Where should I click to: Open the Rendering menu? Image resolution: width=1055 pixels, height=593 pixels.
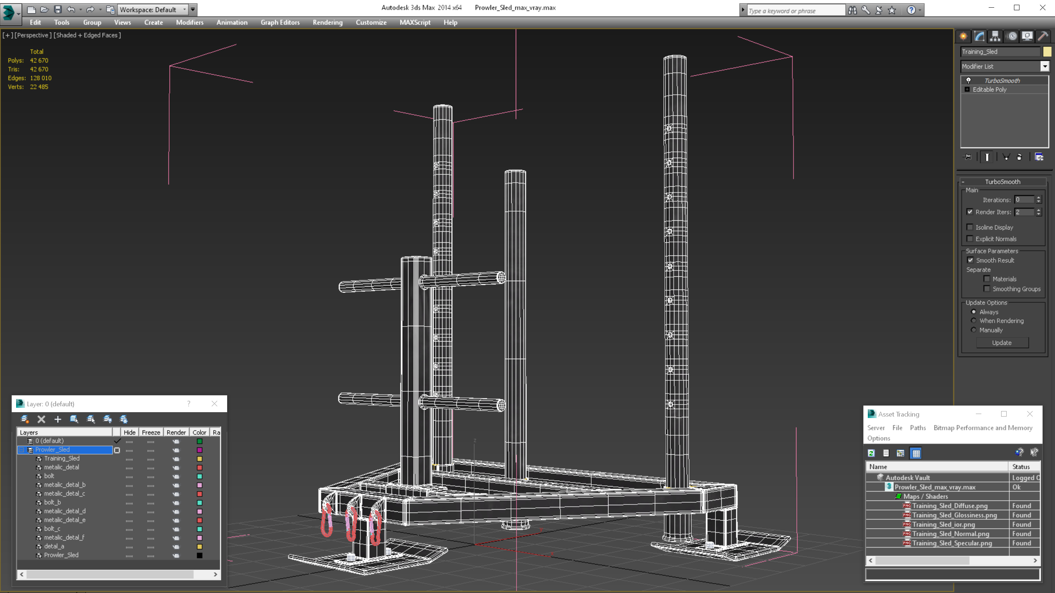tap(327, 22)
